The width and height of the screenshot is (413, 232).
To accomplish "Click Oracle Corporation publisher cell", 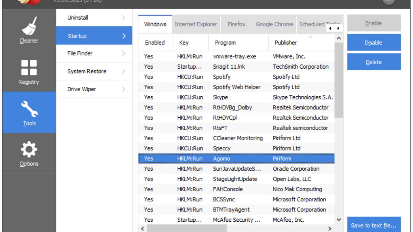I will coord(296,169).
